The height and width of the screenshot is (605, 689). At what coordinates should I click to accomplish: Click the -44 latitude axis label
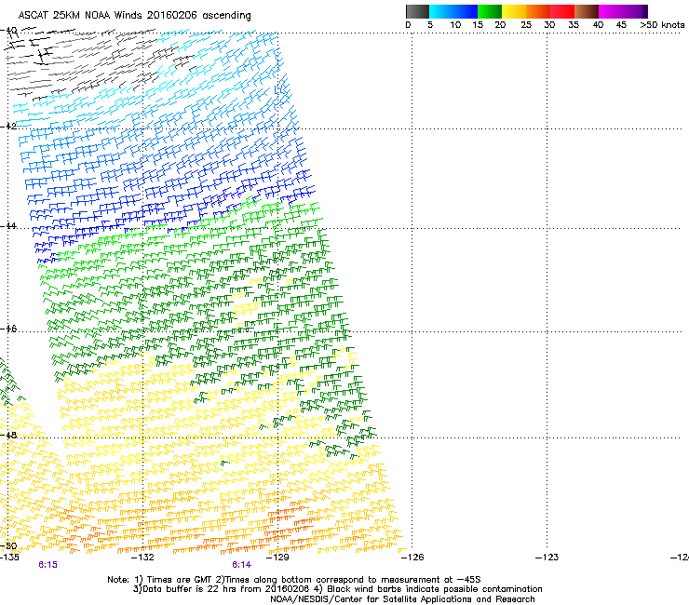click(8, 226)
